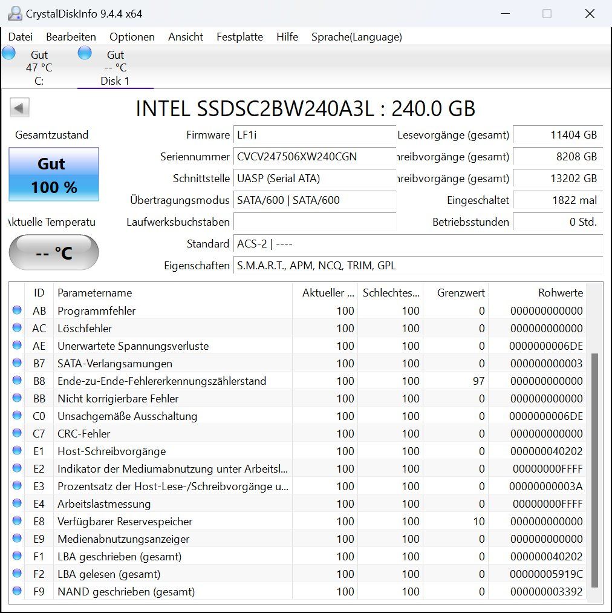Click status orb for Medienabnutzungsanzeiger row
This screenshot has width=612, height=613.
pyautogui.click(x=17, y=539)
